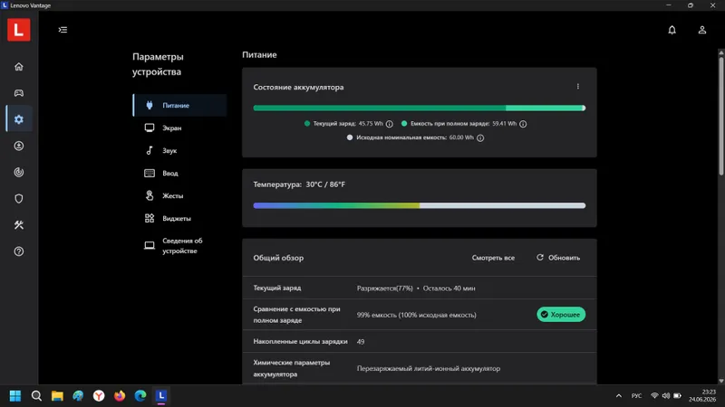Show info for Емкость при полном заряде

tap(523, 124)
